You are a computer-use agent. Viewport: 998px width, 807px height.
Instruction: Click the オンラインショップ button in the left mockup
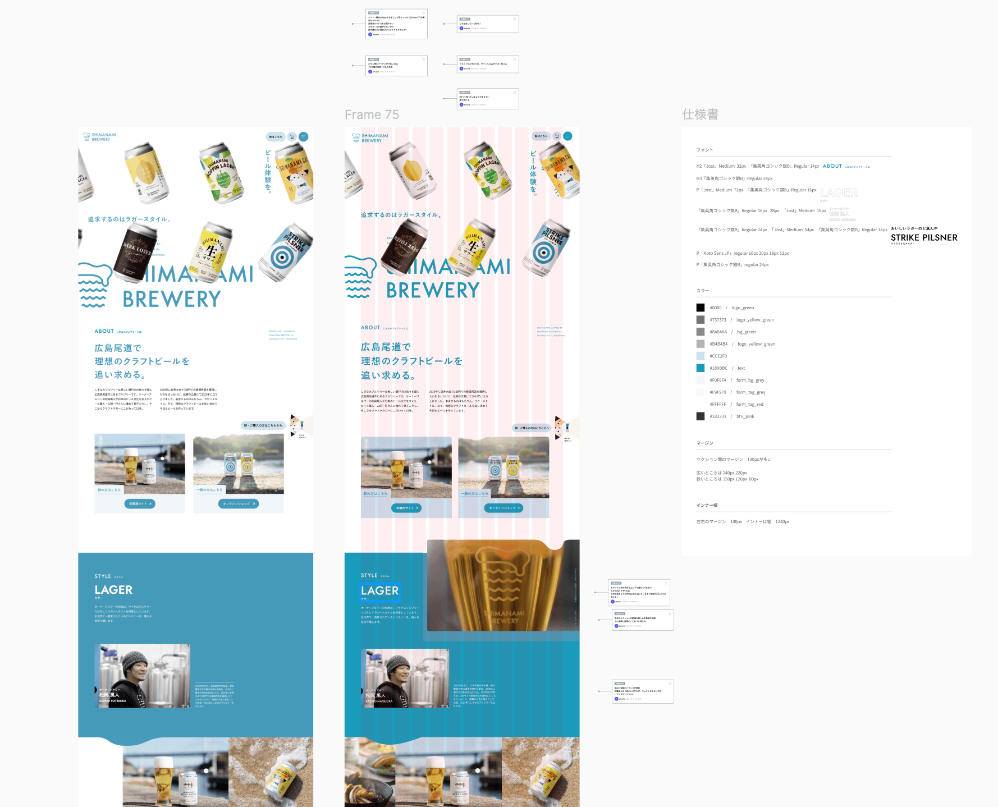239,504
